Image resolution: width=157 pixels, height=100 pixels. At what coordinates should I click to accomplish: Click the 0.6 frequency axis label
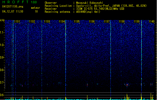coord(2,95)
